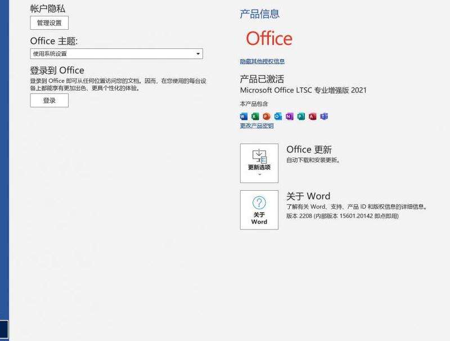Click the 帐户隐私 heading
This screenshot has width=450, height=341.
click(x=48, y=8)
